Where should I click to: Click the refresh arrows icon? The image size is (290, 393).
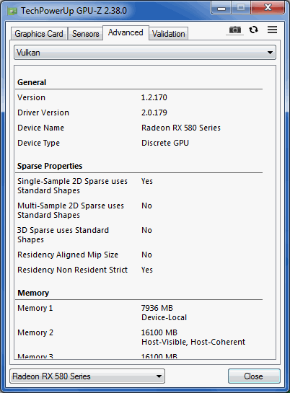pos(253,30)
